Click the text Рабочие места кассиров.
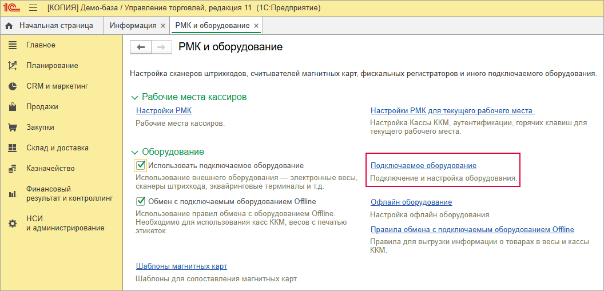 194,97
